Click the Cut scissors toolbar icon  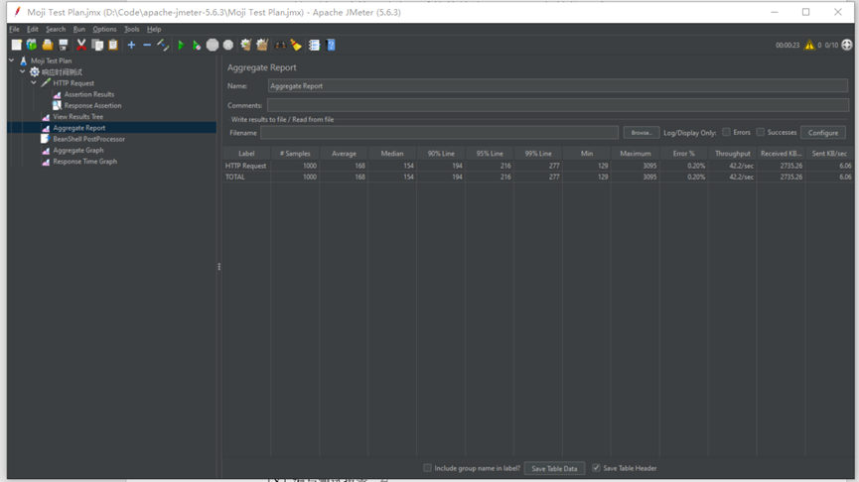[81, 45]
